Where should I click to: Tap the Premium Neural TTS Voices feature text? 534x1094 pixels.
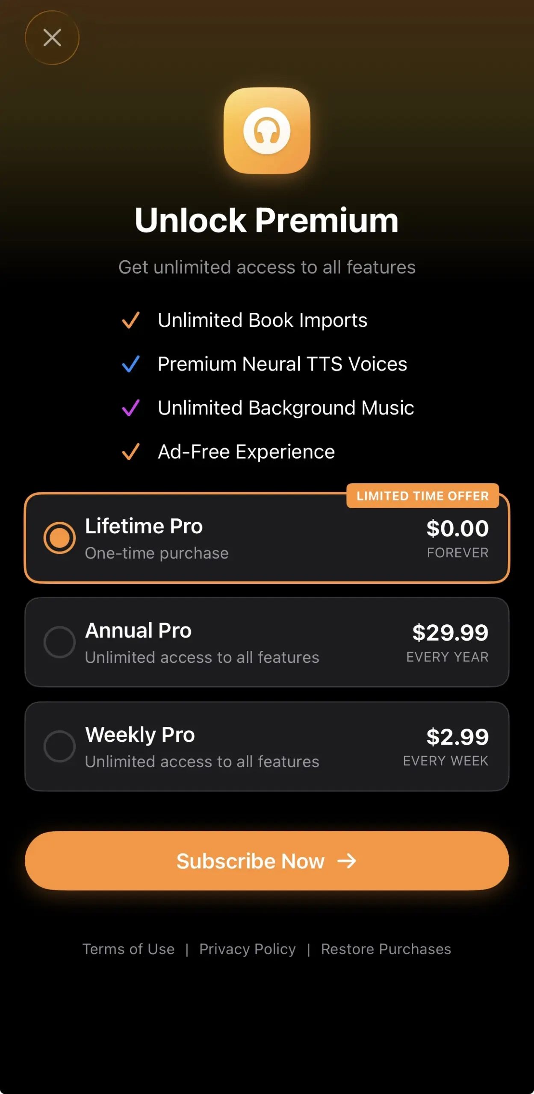click(282, 364)
